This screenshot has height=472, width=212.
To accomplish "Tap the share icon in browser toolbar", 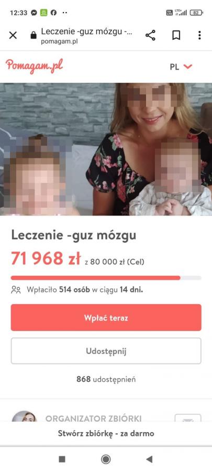I will click(x=150, y=35).
